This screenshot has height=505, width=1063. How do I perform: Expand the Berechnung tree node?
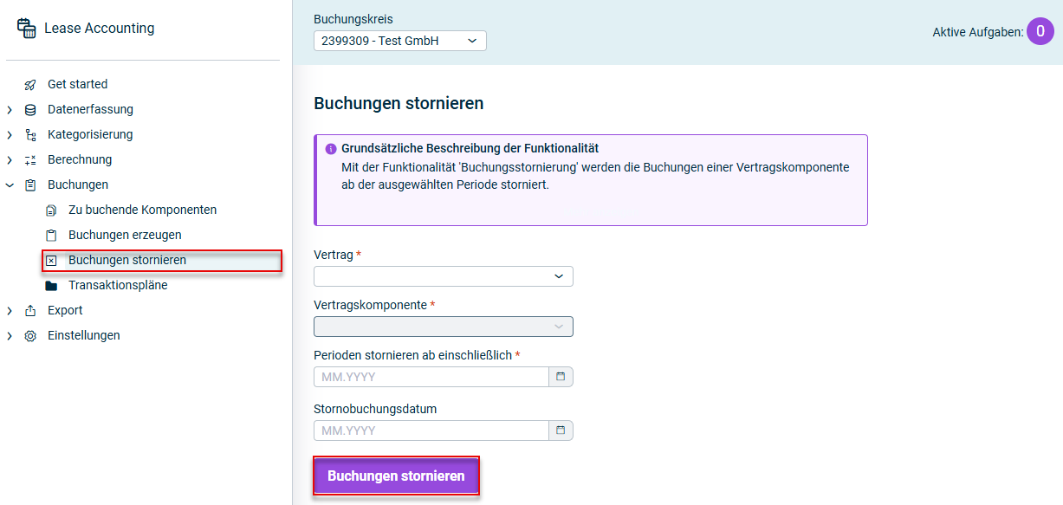click(x=10, y=160)
